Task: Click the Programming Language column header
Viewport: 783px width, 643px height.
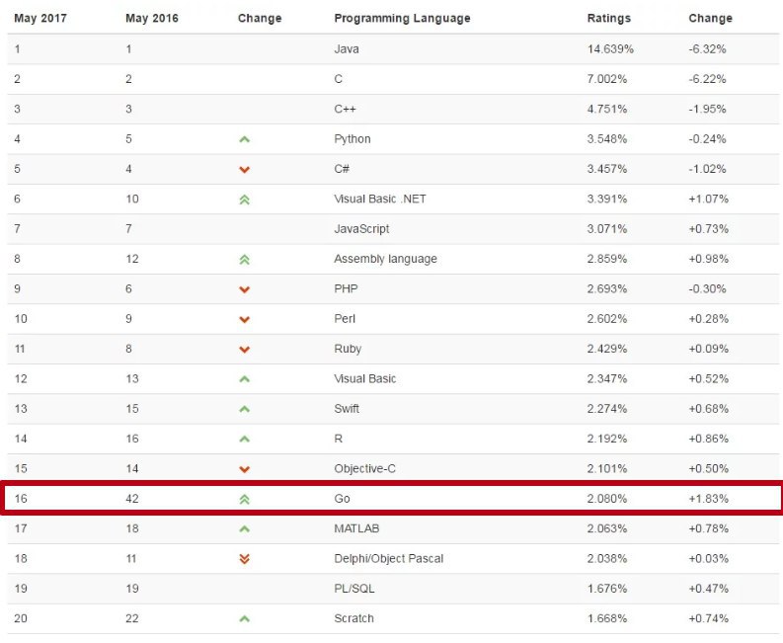Action: click(x=402, y=18)
